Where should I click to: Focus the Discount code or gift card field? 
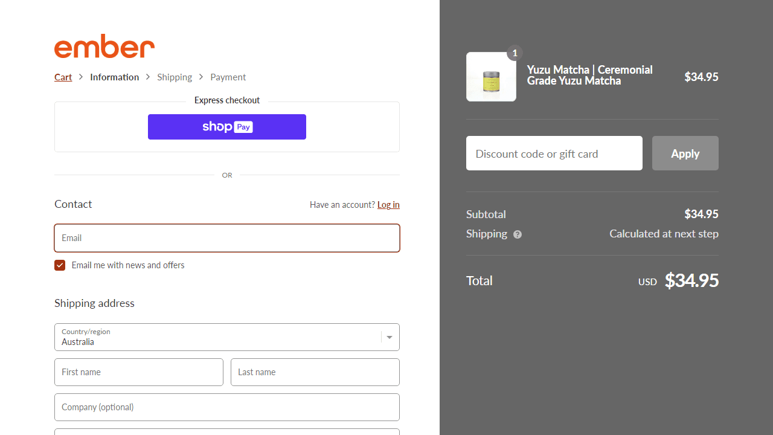click(x=554, y=153)
